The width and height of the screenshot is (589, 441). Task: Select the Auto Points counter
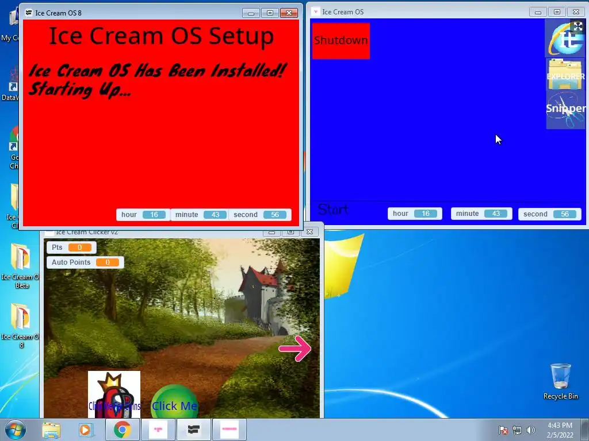point(85,262)
